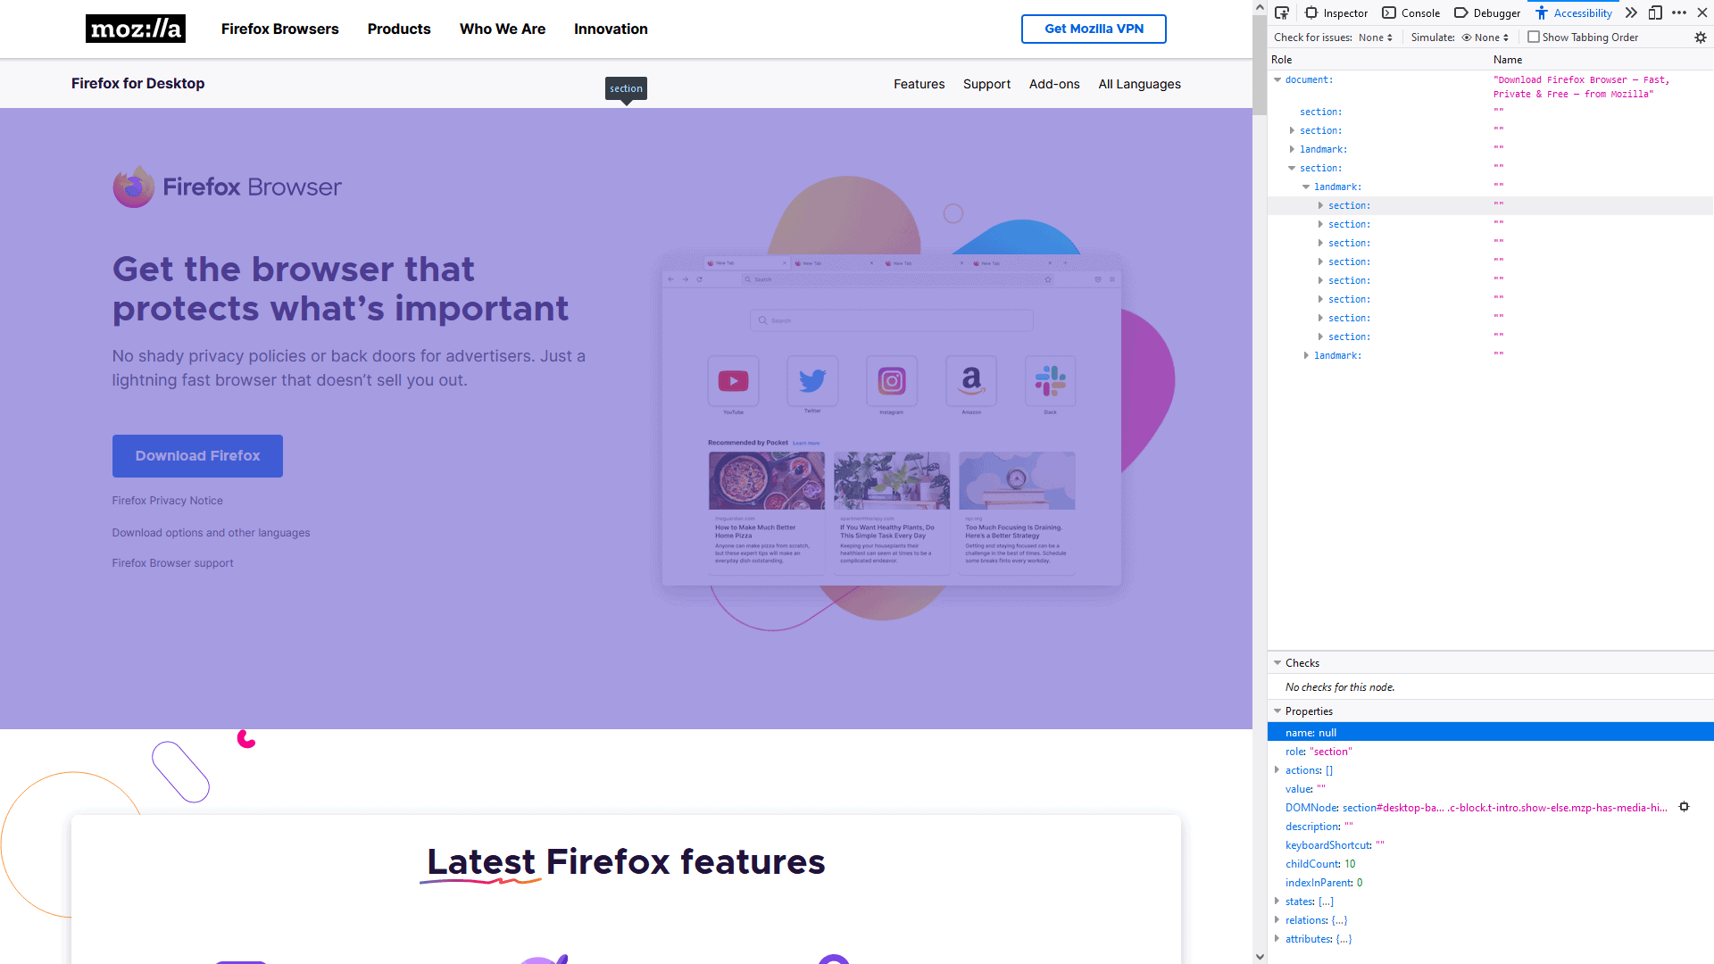Click the chevron showing more DevTools panels

1631,12
